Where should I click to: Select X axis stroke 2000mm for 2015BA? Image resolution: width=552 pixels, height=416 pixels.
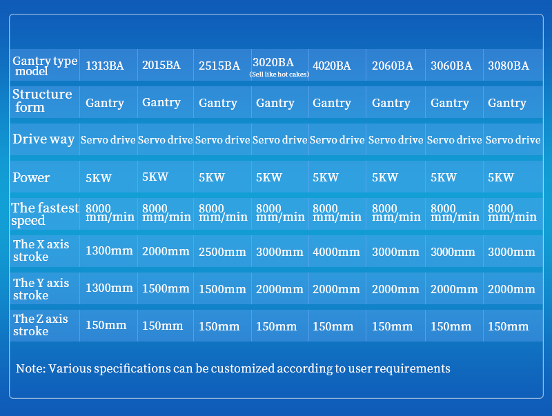(166, 251)
